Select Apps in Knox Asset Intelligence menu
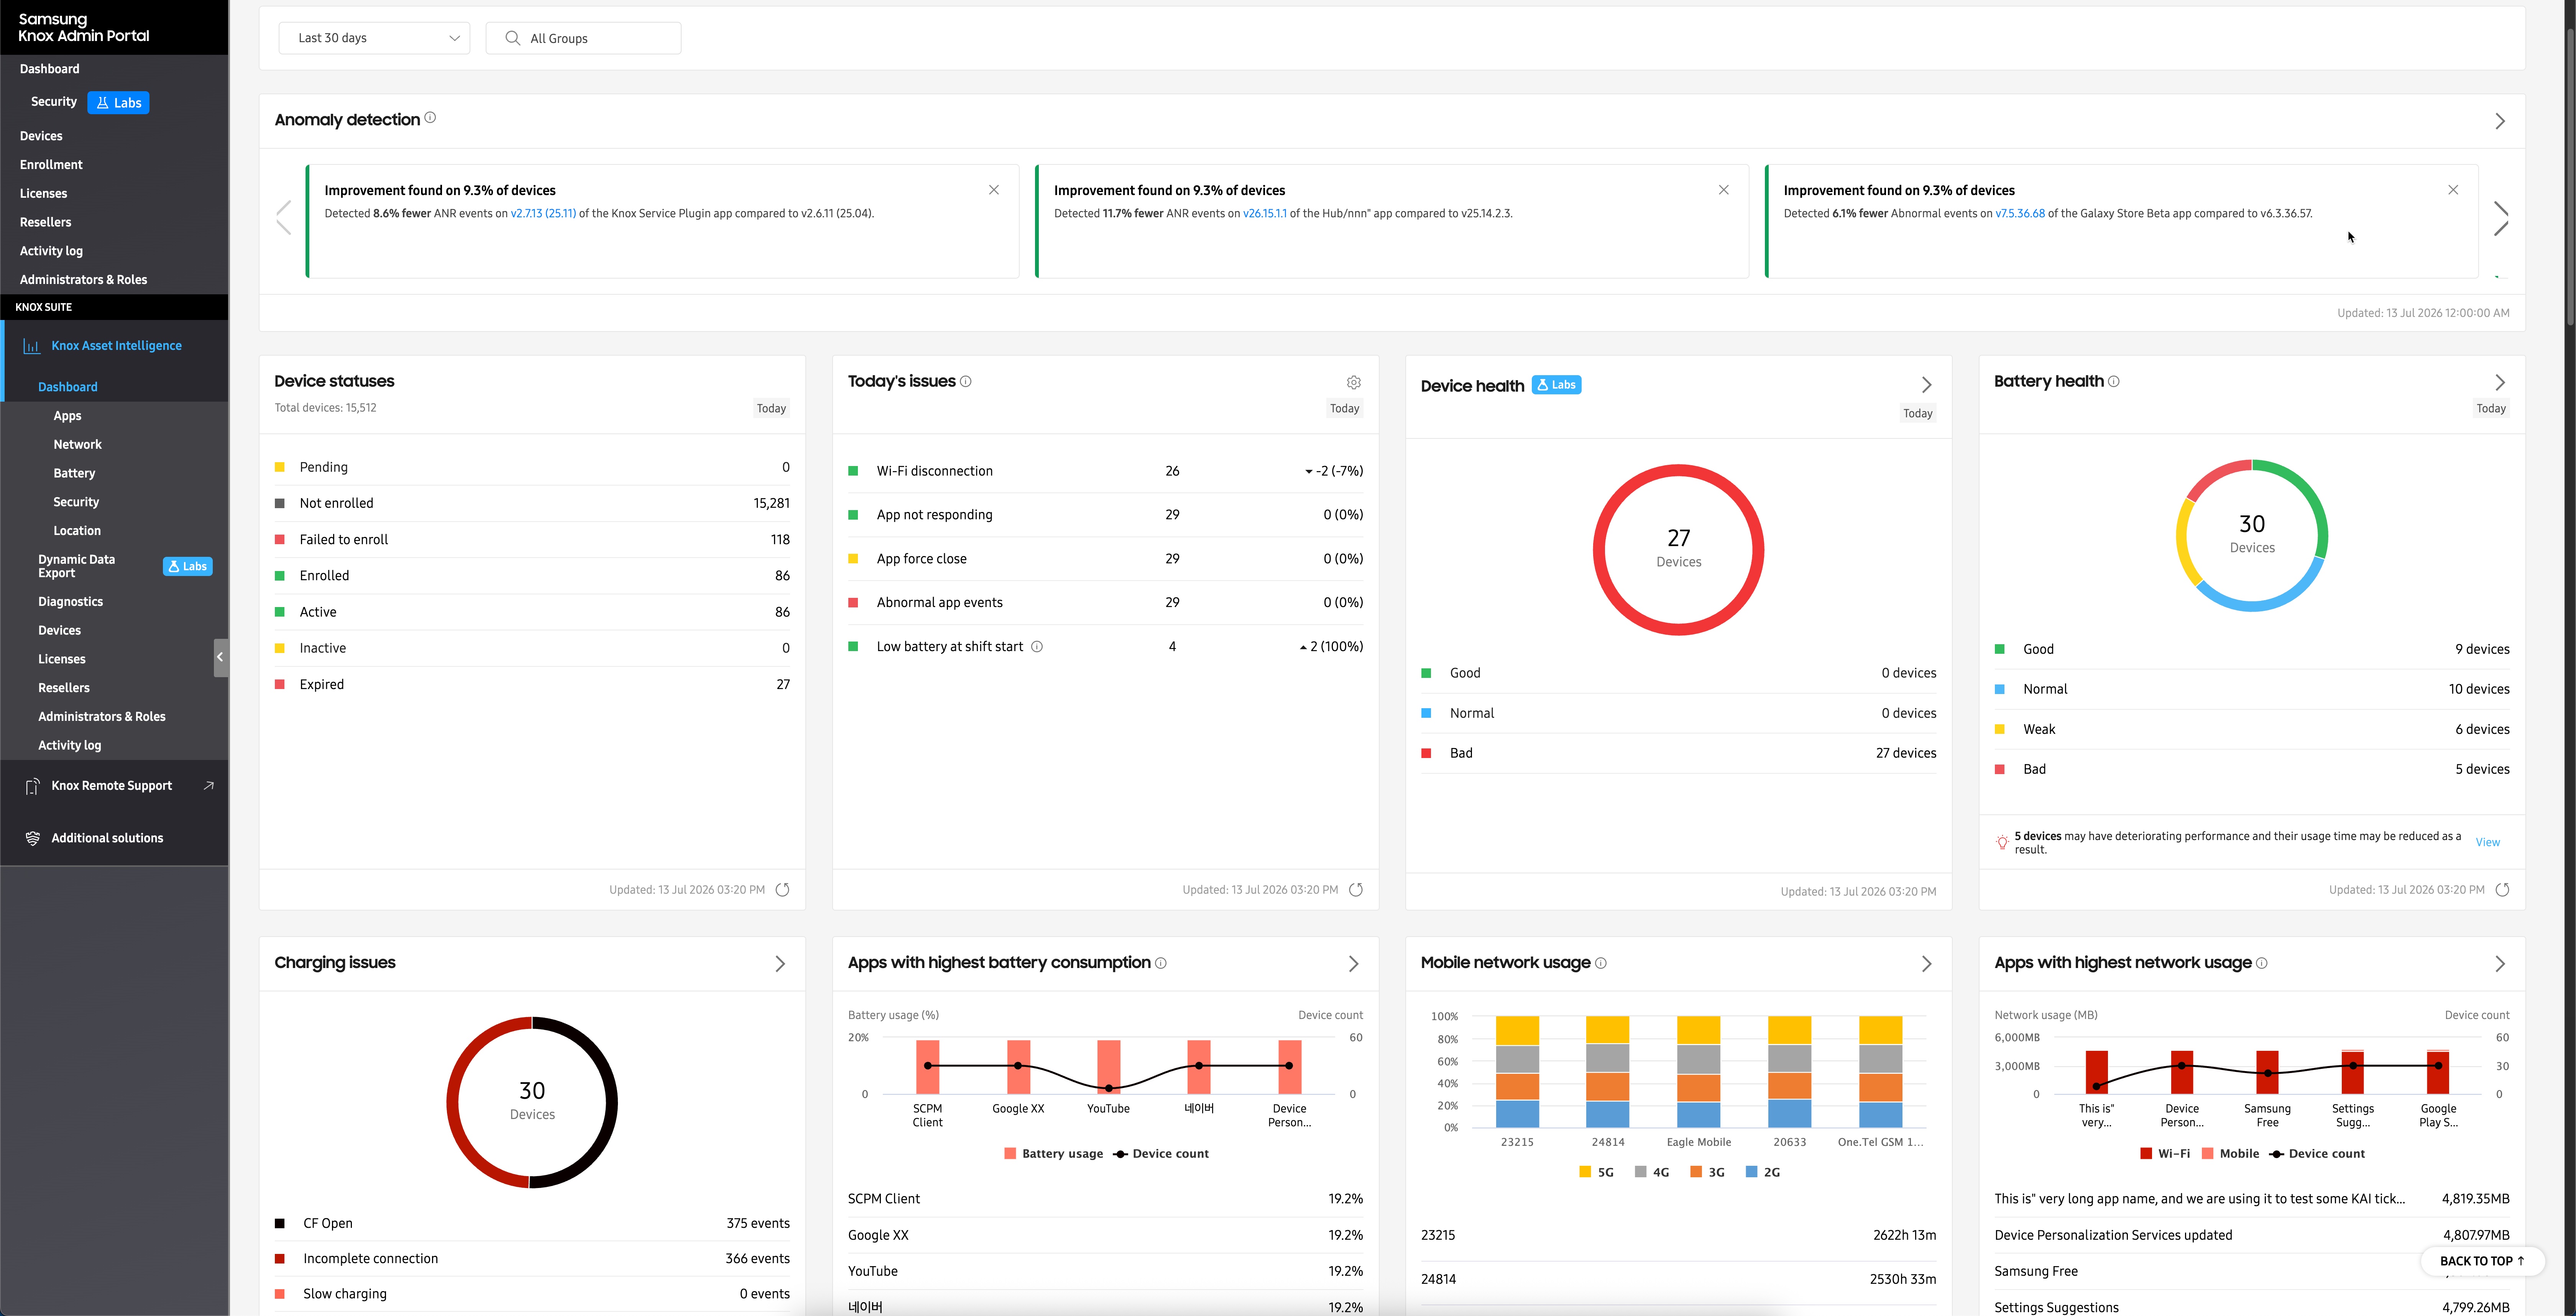Image resolution: width=2576 pixels, height=1316 pixels. tap(67, 416)
